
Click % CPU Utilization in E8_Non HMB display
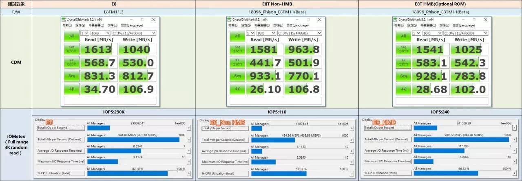click(225, 174)
